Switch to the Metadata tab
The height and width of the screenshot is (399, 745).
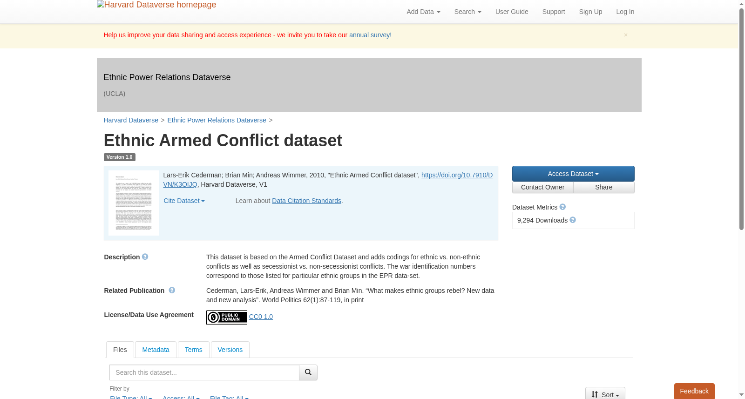156,350
